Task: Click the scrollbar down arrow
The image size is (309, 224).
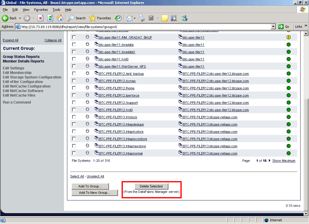Action: (306, 214)
